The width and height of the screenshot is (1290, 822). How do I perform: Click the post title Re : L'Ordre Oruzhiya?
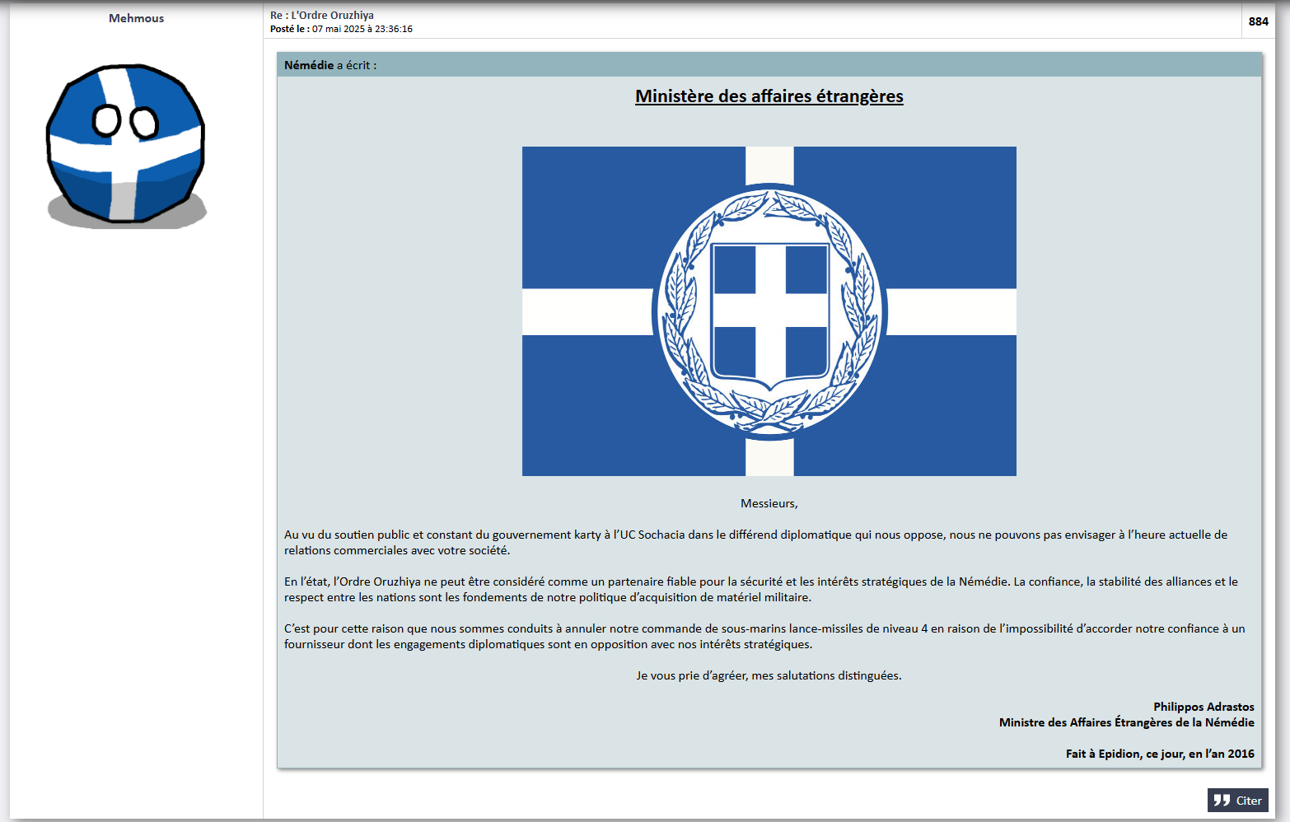[x=322, y=15]
